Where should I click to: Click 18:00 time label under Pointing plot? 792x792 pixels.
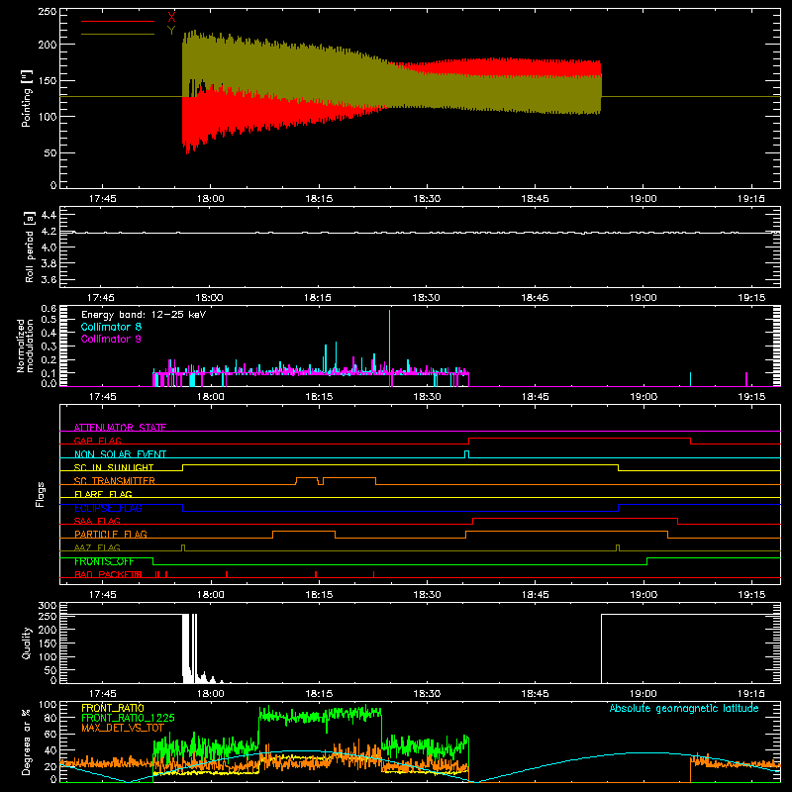click(211, 199)
